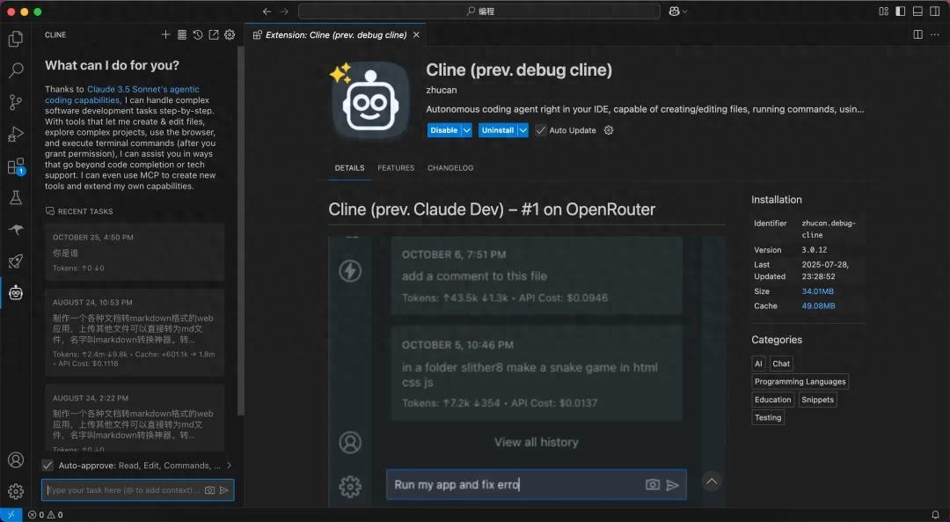
Task: Select the Chat category tag
Action: tap(781, 364)
